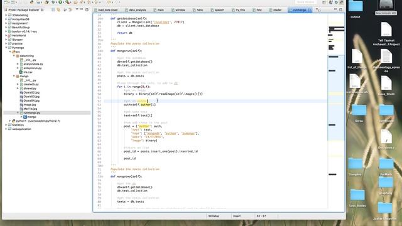Click the Open Perspective icon
Viewport: 402px width, 226px height.
coord(324,3)
